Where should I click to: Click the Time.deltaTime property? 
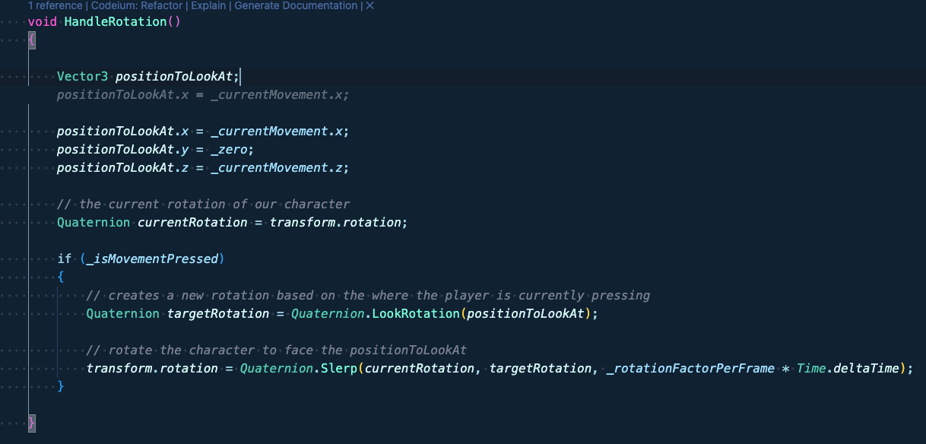coord(848,368)
